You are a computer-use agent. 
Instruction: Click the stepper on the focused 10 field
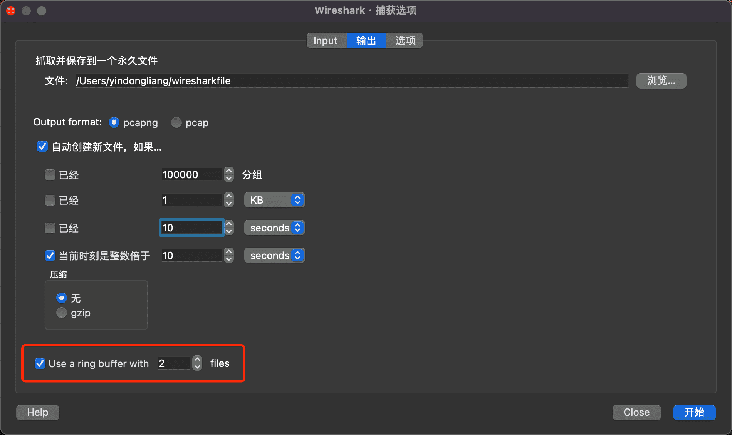coord(229,228)
